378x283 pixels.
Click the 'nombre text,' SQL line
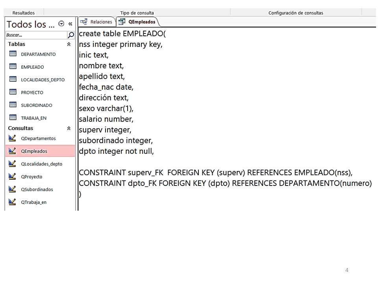tap(101, 66)
